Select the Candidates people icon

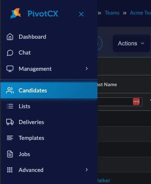coord(10,90)
